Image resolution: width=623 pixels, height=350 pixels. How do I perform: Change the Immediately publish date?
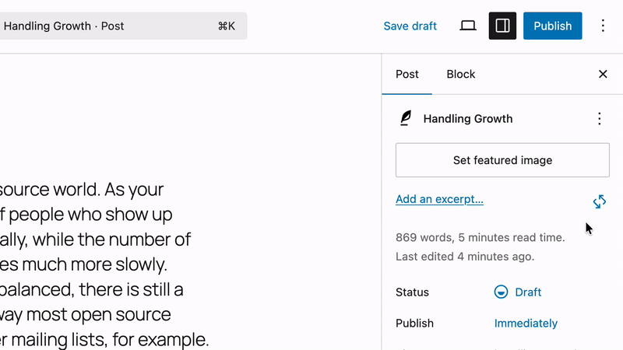526,324
